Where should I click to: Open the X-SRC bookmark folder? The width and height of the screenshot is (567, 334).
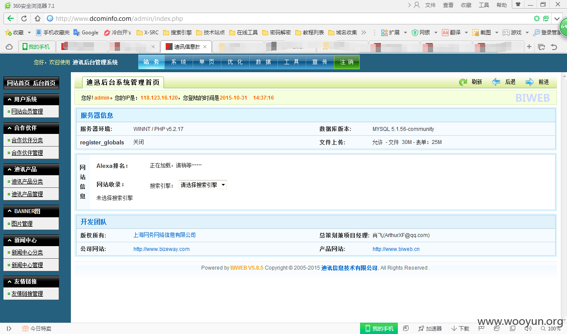pos(147,33)
